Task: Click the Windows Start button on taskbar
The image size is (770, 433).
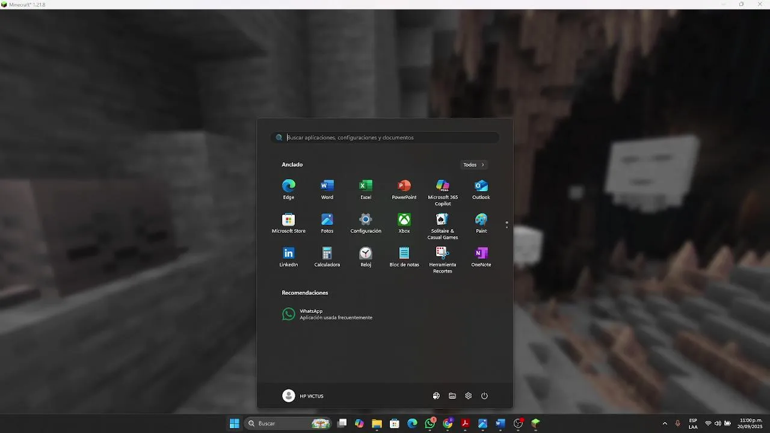Action: point(235,423)
